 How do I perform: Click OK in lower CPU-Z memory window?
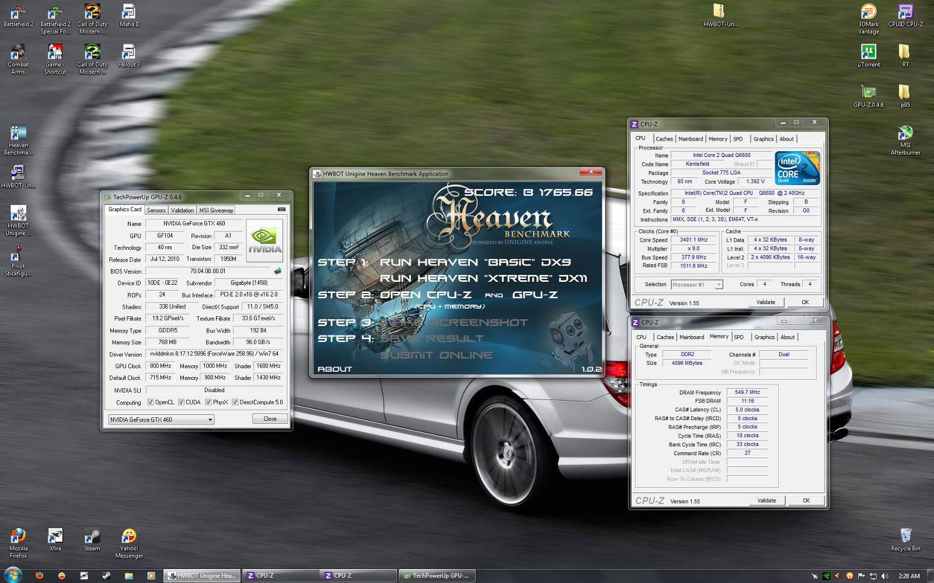point(806,501)
